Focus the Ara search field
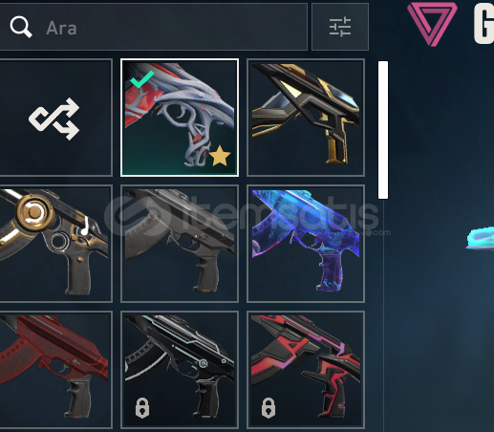 coord(153,27)
